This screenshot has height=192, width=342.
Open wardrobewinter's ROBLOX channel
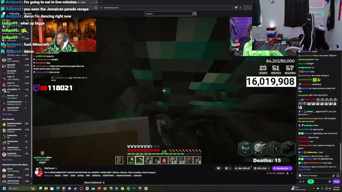click(x=16, y=130)
